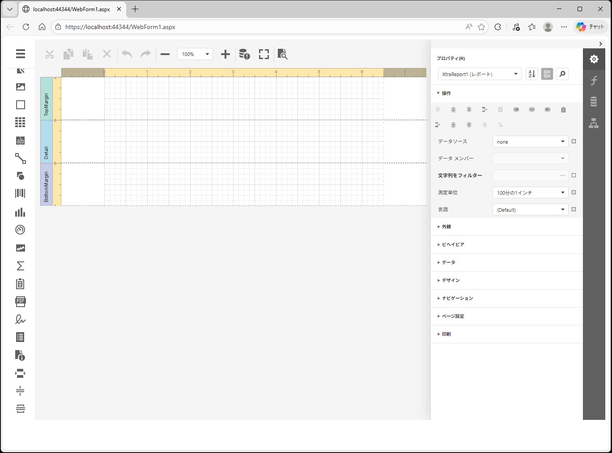Viewport: 612px width, 453px height.
Task: Open the Field List database panel
Action: [594, 102]
